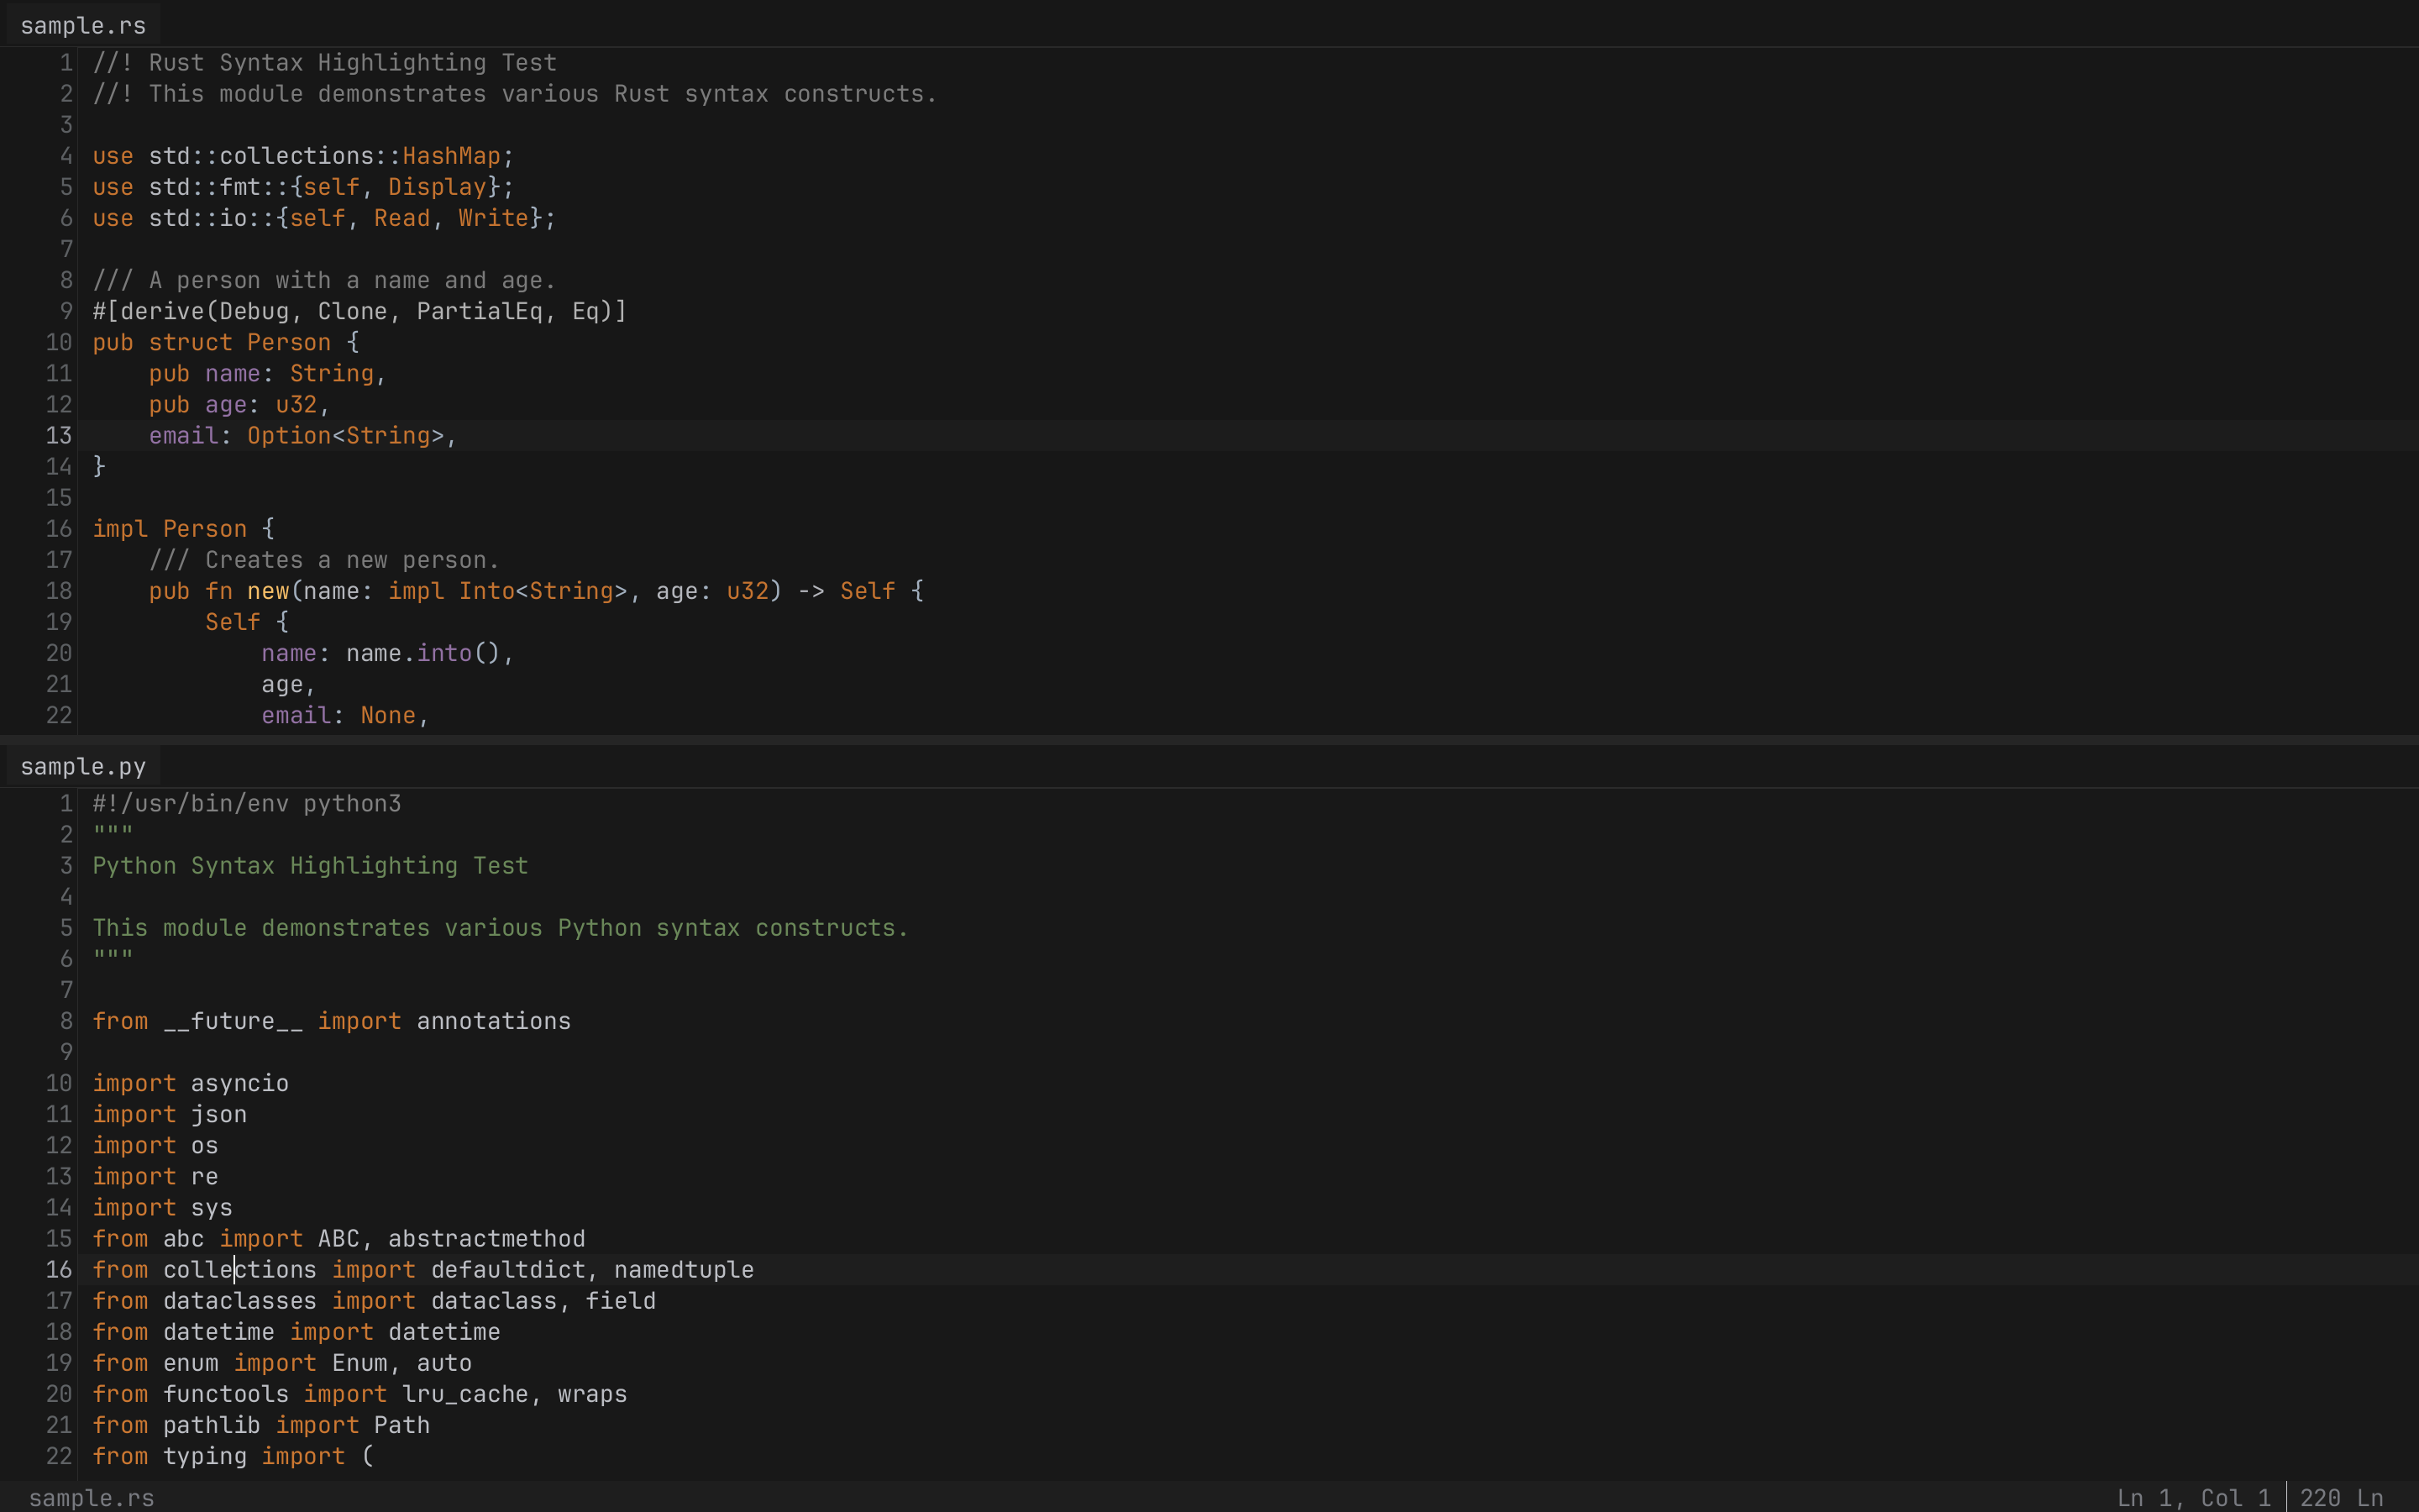Click the Display token on line 5
2419x1512 pixels.
tap(438, 186)
